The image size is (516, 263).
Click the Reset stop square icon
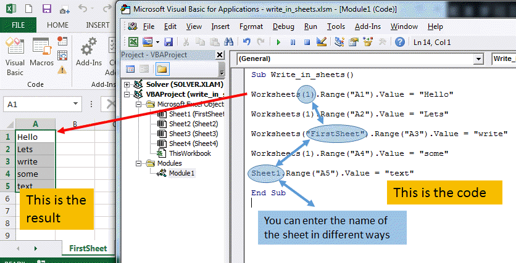click(x=307, y=42)
